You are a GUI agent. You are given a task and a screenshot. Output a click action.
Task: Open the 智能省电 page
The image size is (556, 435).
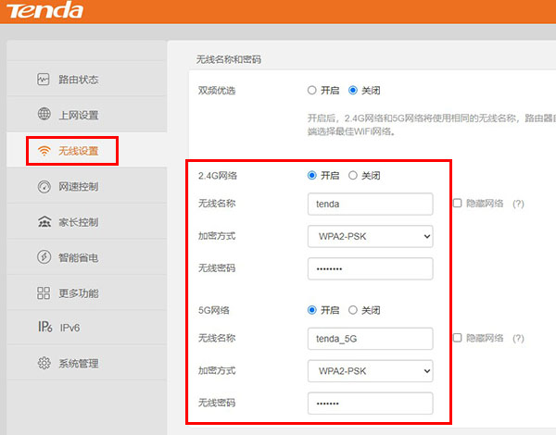tap(87, 257)
